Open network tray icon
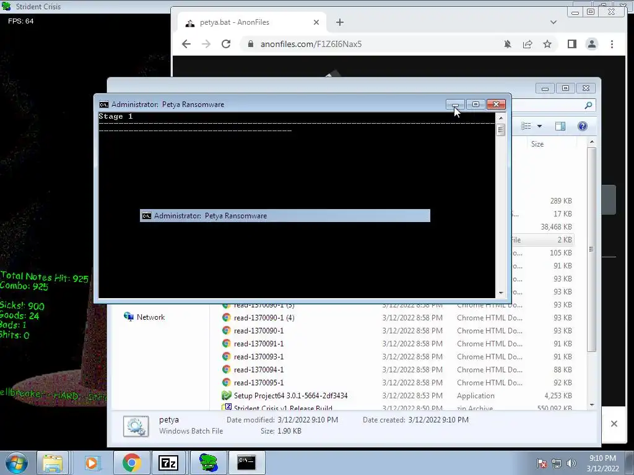This screenshot has width=634, height=475. tap(557, 463)
